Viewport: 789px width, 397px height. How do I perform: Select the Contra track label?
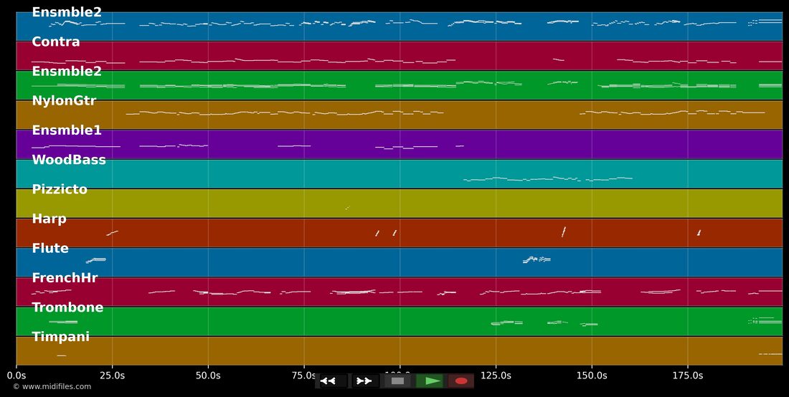56,42
